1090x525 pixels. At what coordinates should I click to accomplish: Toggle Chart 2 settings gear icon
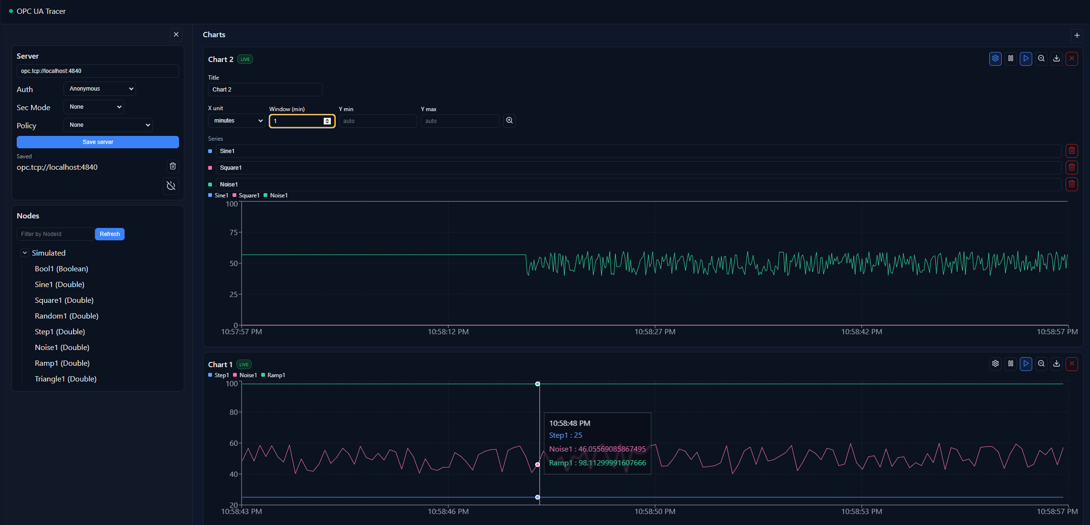pos(995,59)
